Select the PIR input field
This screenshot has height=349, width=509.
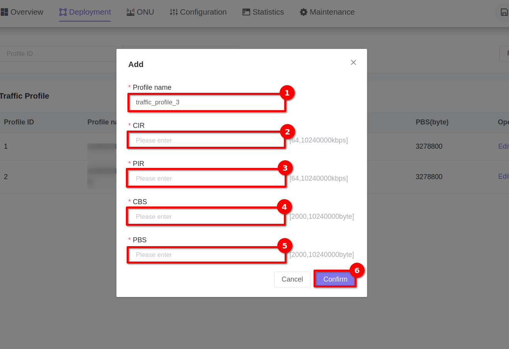coord(207,178)
